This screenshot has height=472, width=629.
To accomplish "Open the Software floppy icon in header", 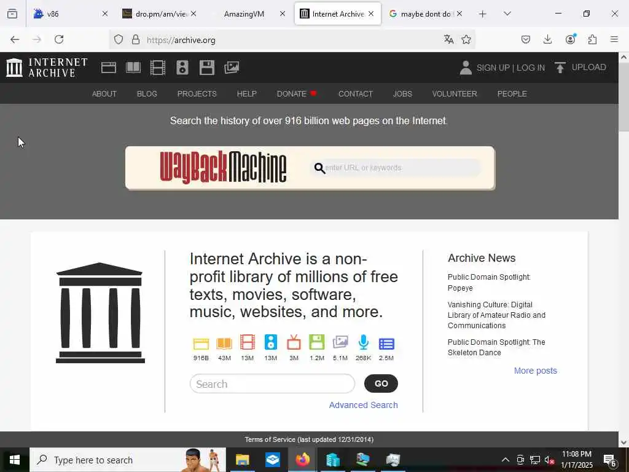I will 207,68.
